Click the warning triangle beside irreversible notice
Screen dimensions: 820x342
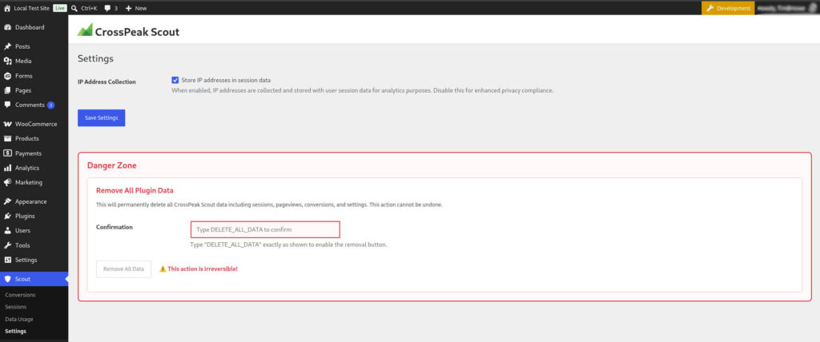coord(163,269)
